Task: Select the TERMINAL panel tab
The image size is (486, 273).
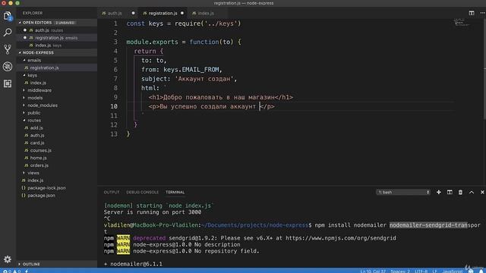Action: [x=175, y=192]
